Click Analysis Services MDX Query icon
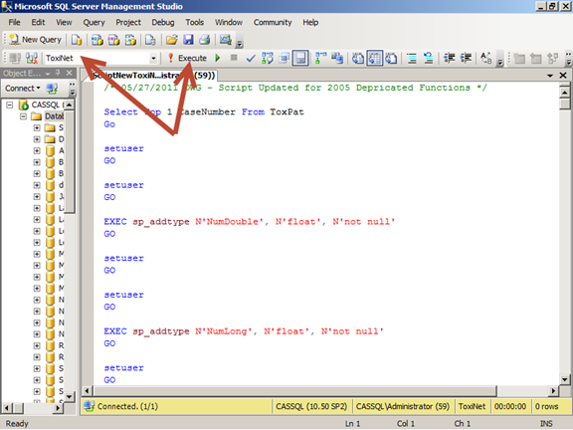Viewport: 573px width, 430px height. tap(97, 40)
